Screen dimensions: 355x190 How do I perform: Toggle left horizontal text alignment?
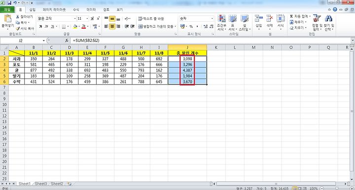106,27
